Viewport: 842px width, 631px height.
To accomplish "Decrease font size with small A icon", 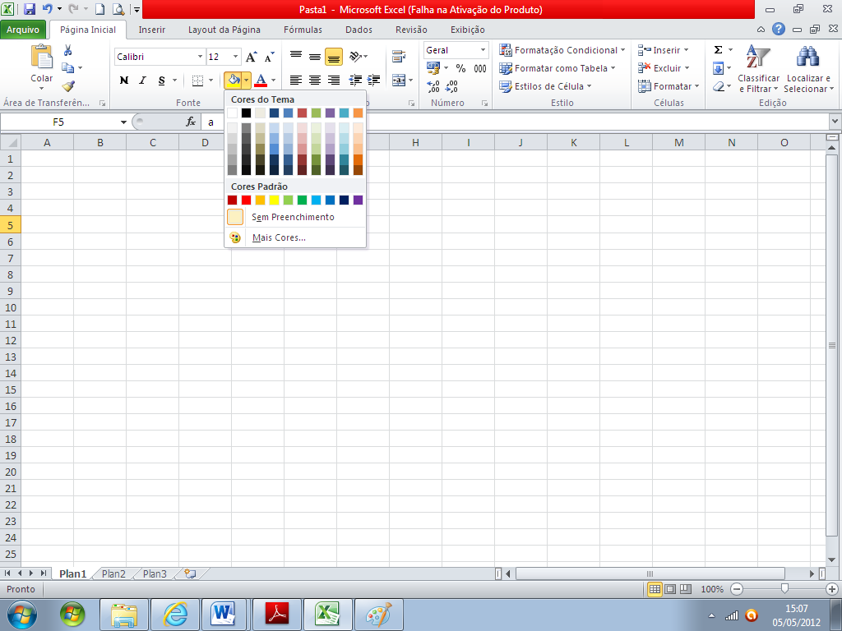I will [x=269, y=57].
